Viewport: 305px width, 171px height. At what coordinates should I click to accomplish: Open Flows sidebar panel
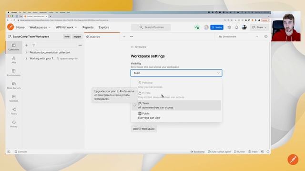click(14, 111)
